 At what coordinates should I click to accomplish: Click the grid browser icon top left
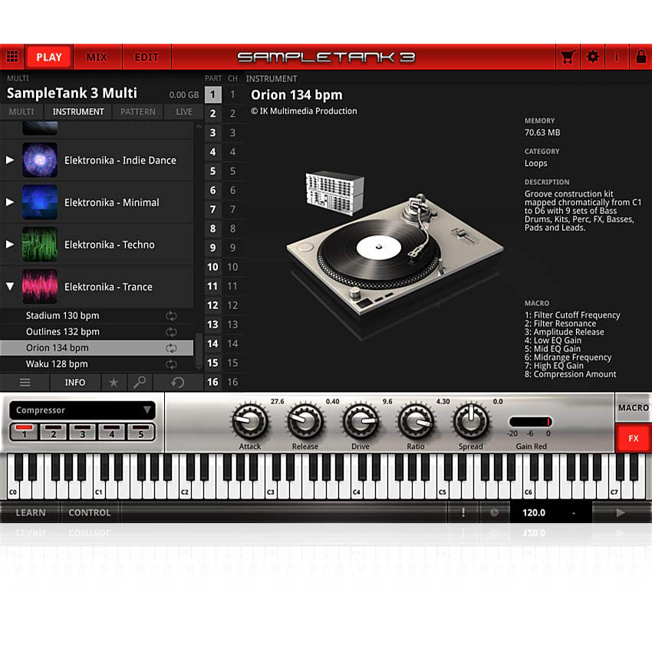(x=12, y=56)
